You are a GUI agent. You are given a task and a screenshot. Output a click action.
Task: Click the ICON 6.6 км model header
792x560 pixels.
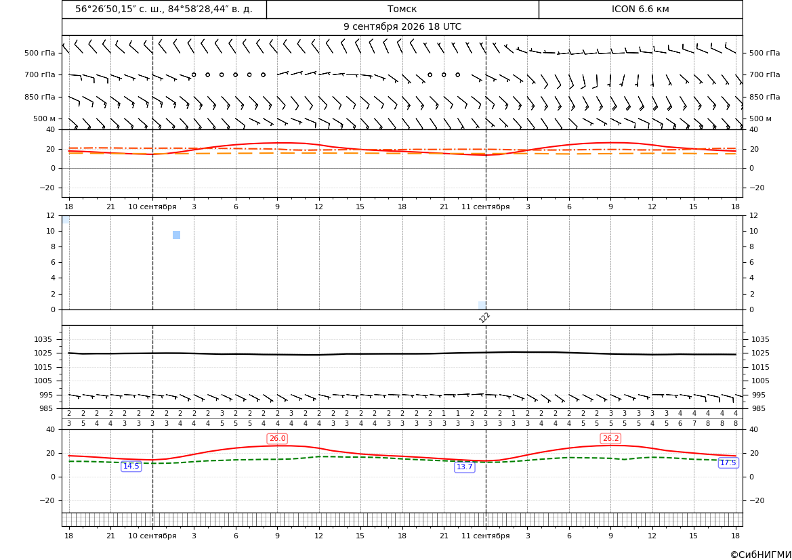tap(640, 9)
